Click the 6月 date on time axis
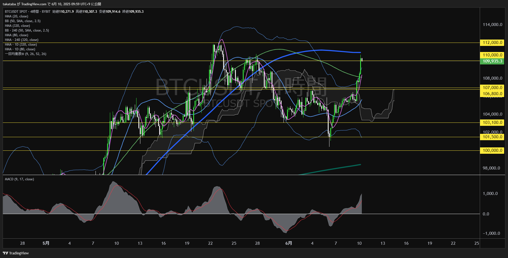 click(288, 243)
